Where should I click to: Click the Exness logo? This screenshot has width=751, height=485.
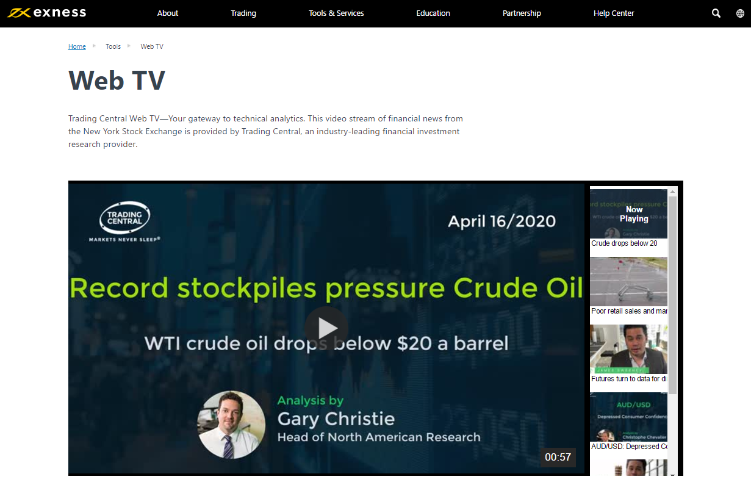pos(46,13)
